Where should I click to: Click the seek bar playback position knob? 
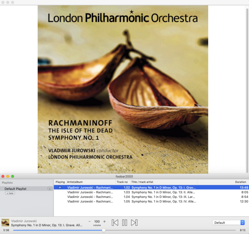[103, 230]
